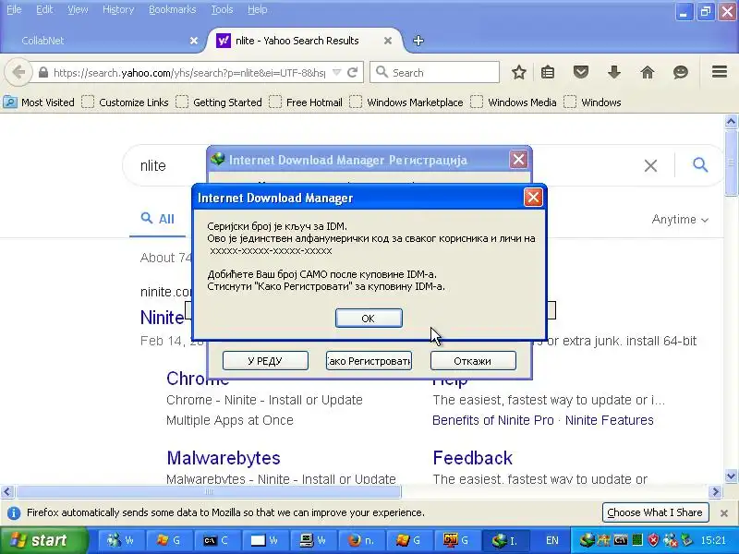Image resolution: width=739 pixels, height=554 pixels.
Task: Close the CollabNet tab
Action: point(194,41)
